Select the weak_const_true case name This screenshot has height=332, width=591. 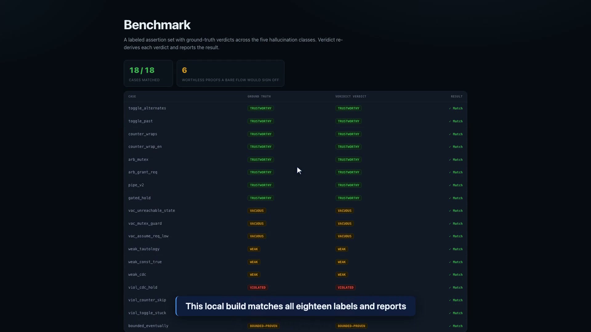[x=145, y=262]
